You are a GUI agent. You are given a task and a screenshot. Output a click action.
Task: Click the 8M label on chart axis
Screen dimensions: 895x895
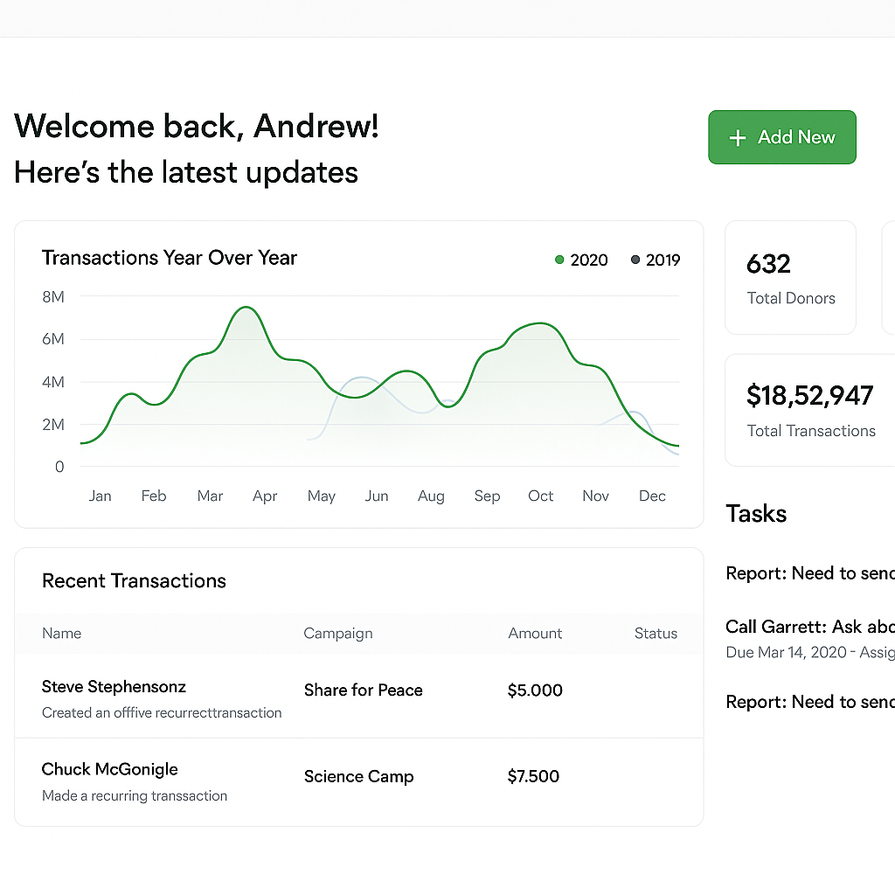coord(53,297)
